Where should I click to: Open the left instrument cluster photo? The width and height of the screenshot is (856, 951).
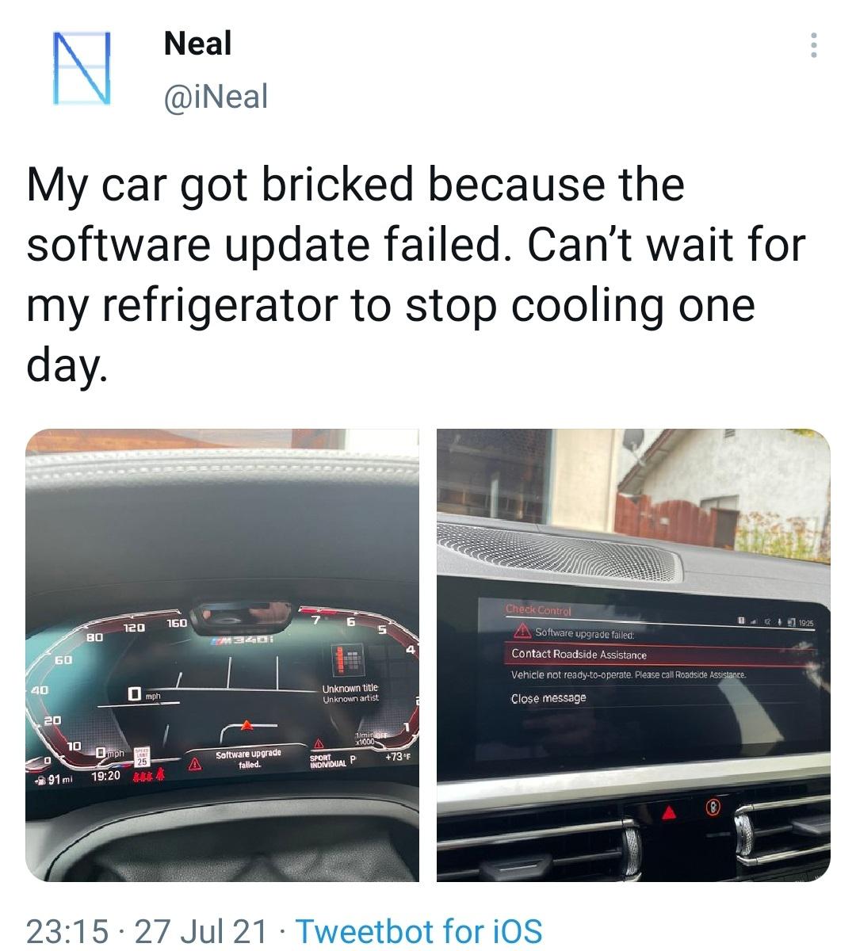(x=222, y=655)
